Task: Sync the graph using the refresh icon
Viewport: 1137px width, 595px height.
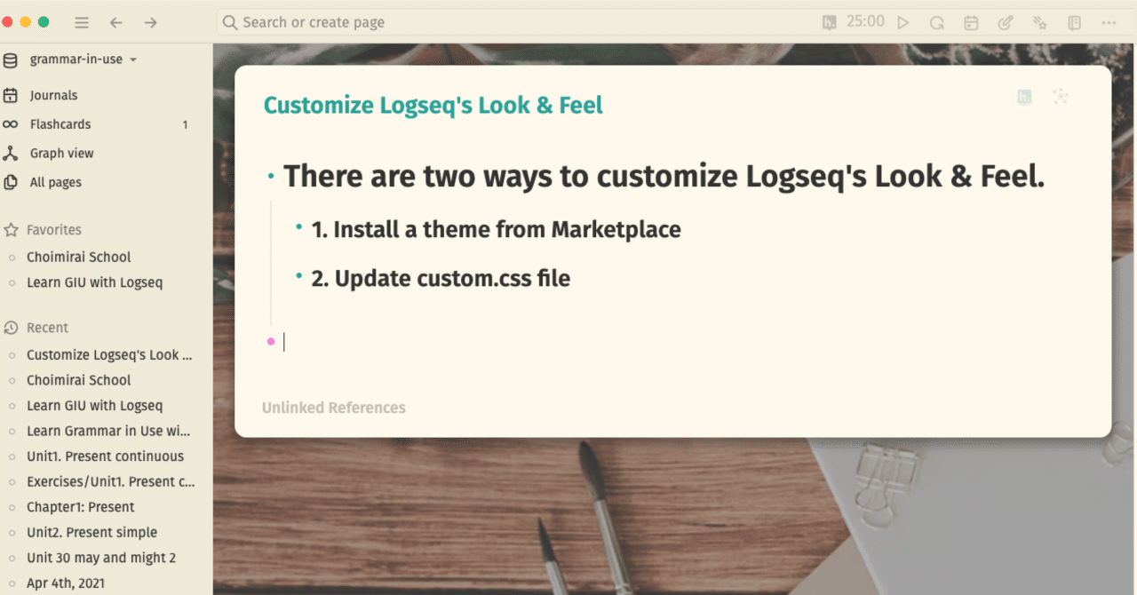Action: point(936,21)
